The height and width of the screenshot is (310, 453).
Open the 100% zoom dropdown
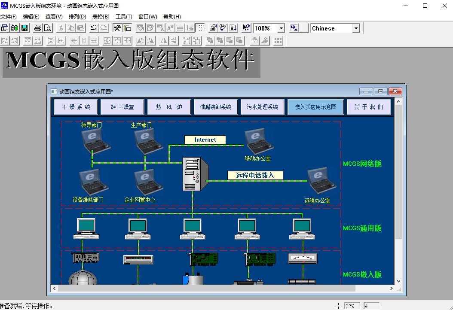pyautogui.click(x=281, y=28)
